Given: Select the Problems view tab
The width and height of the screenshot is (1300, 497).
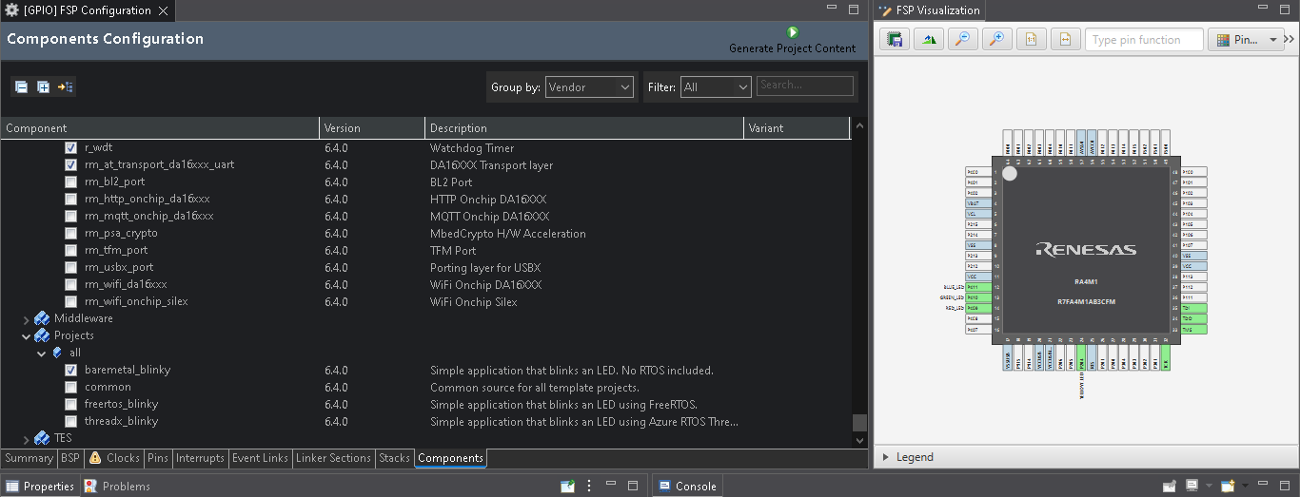Looking at the screenshot, I should tap(117, 486).
